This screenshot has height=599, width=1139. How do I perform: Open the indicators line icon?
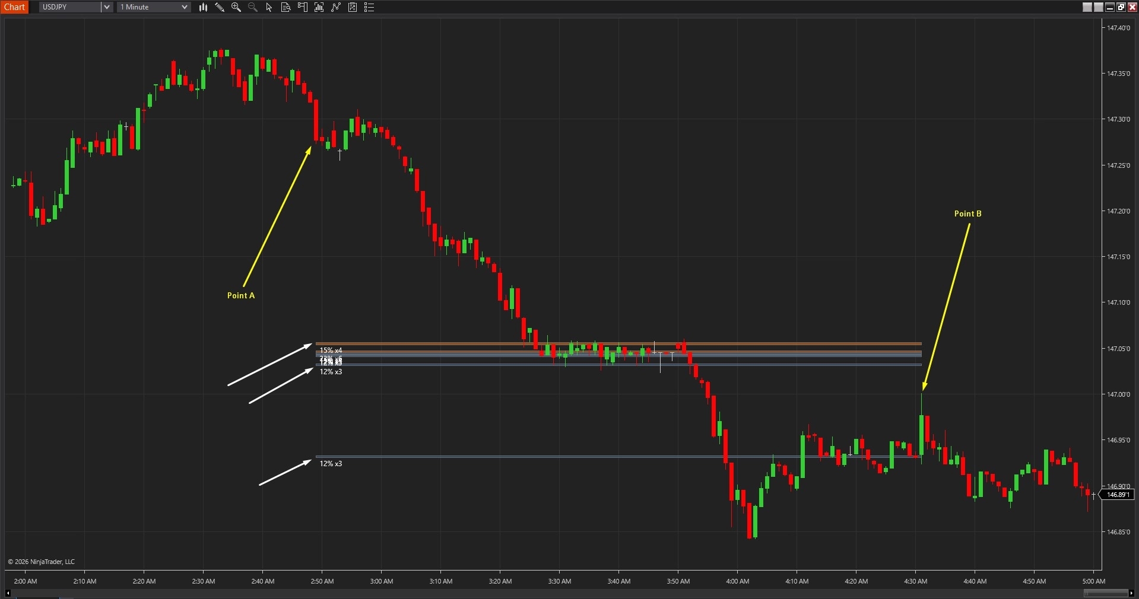tap(336, 7)
